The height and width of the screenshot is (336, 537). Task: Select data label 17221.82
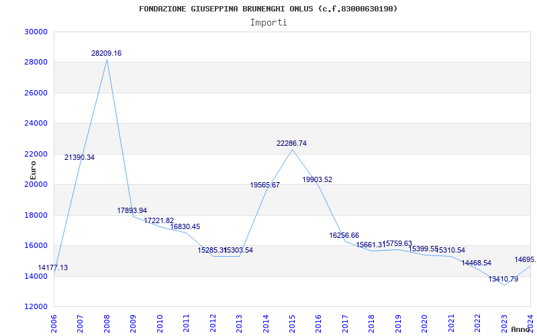coord(159,221)
